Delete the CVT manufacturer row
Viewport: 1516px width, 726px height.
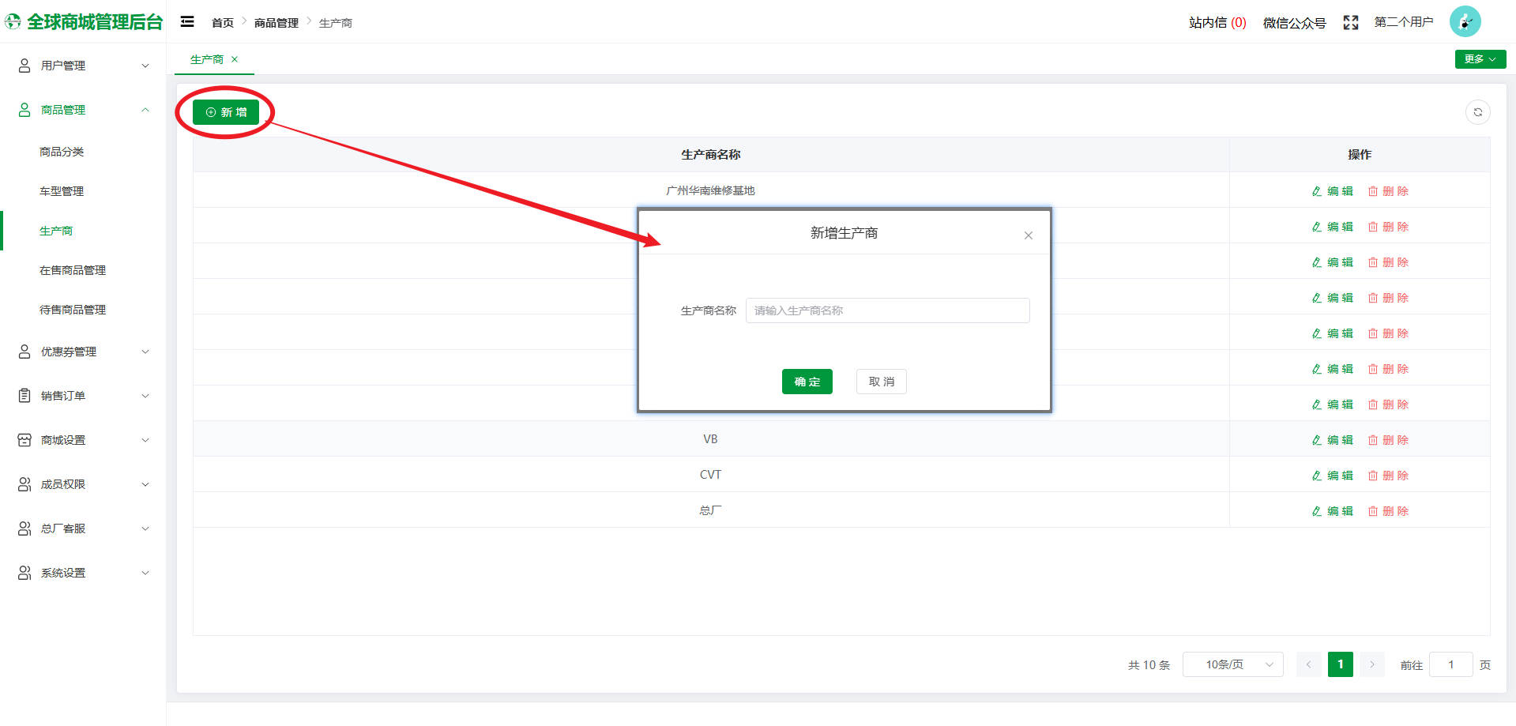point(1388,476)
